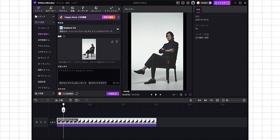This screenshot has height=140, width=280.
Task: Open the メディア tab in top toolbar
Action: pos(38,9)
